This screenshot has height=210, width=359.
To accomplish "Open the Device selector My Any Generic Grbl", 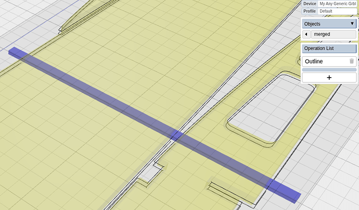I will point(338,4).
